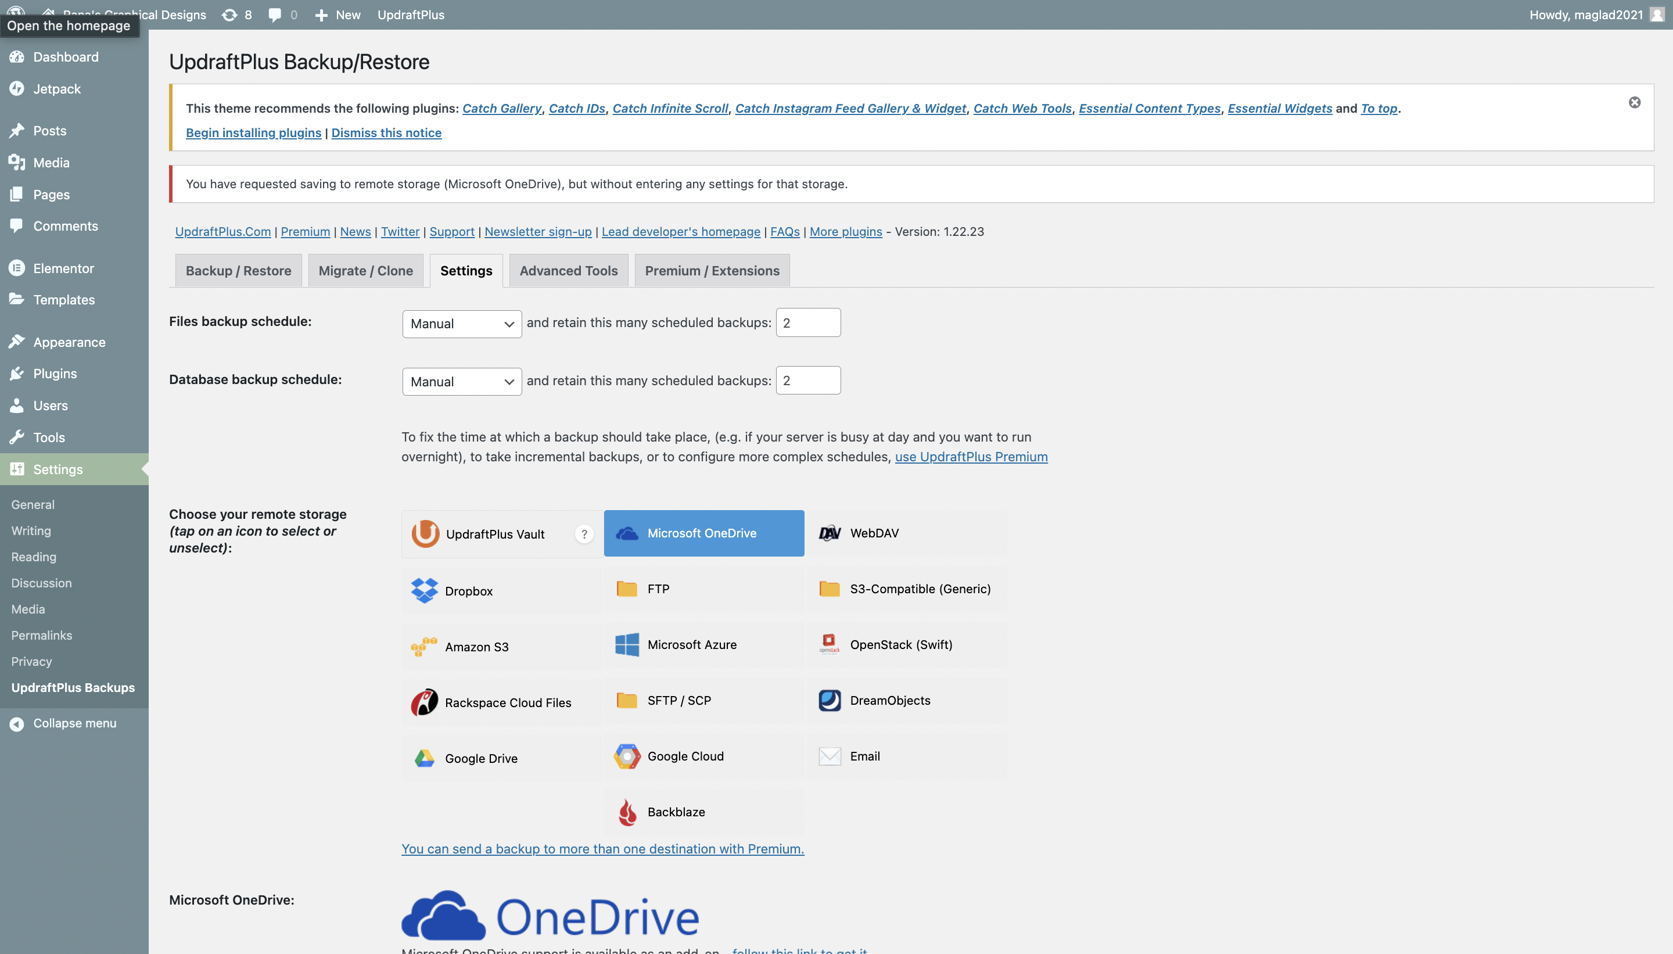This screenshot has width=1673, height=954.
Task: Open Media library icon in sidebar
Action: (17, 162)
